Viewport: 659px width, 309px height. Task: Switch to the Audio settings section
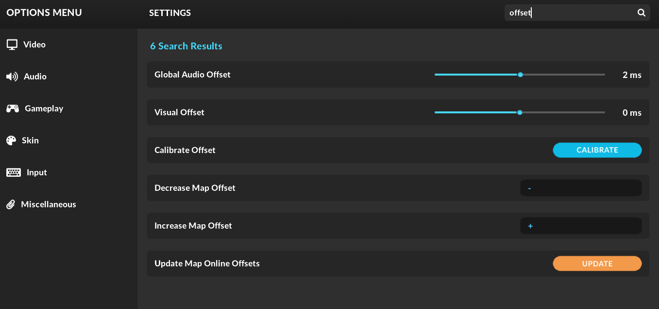pos(35,77)
